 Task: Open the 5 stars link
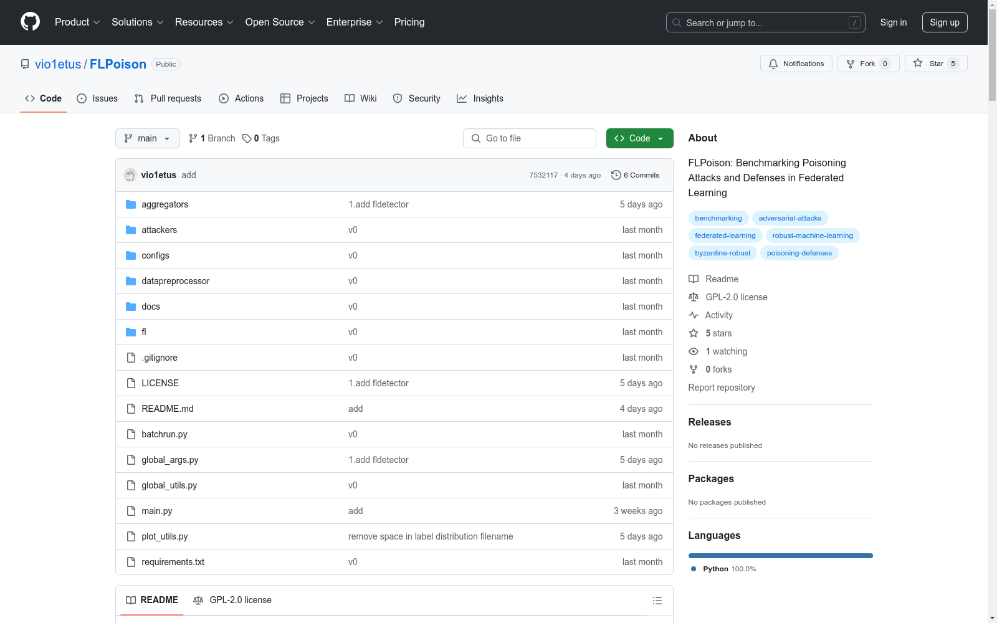click(710, 333)
